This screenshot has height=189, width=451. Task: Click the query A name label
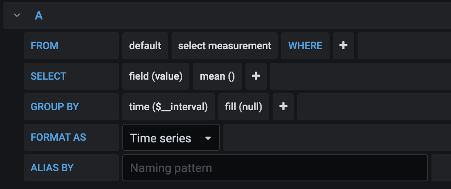(x=39, y=16)
